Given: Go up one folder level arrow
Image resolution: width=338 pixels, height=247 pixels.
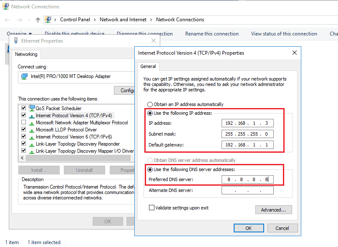Looking at the screenshot, I should 38,20.
